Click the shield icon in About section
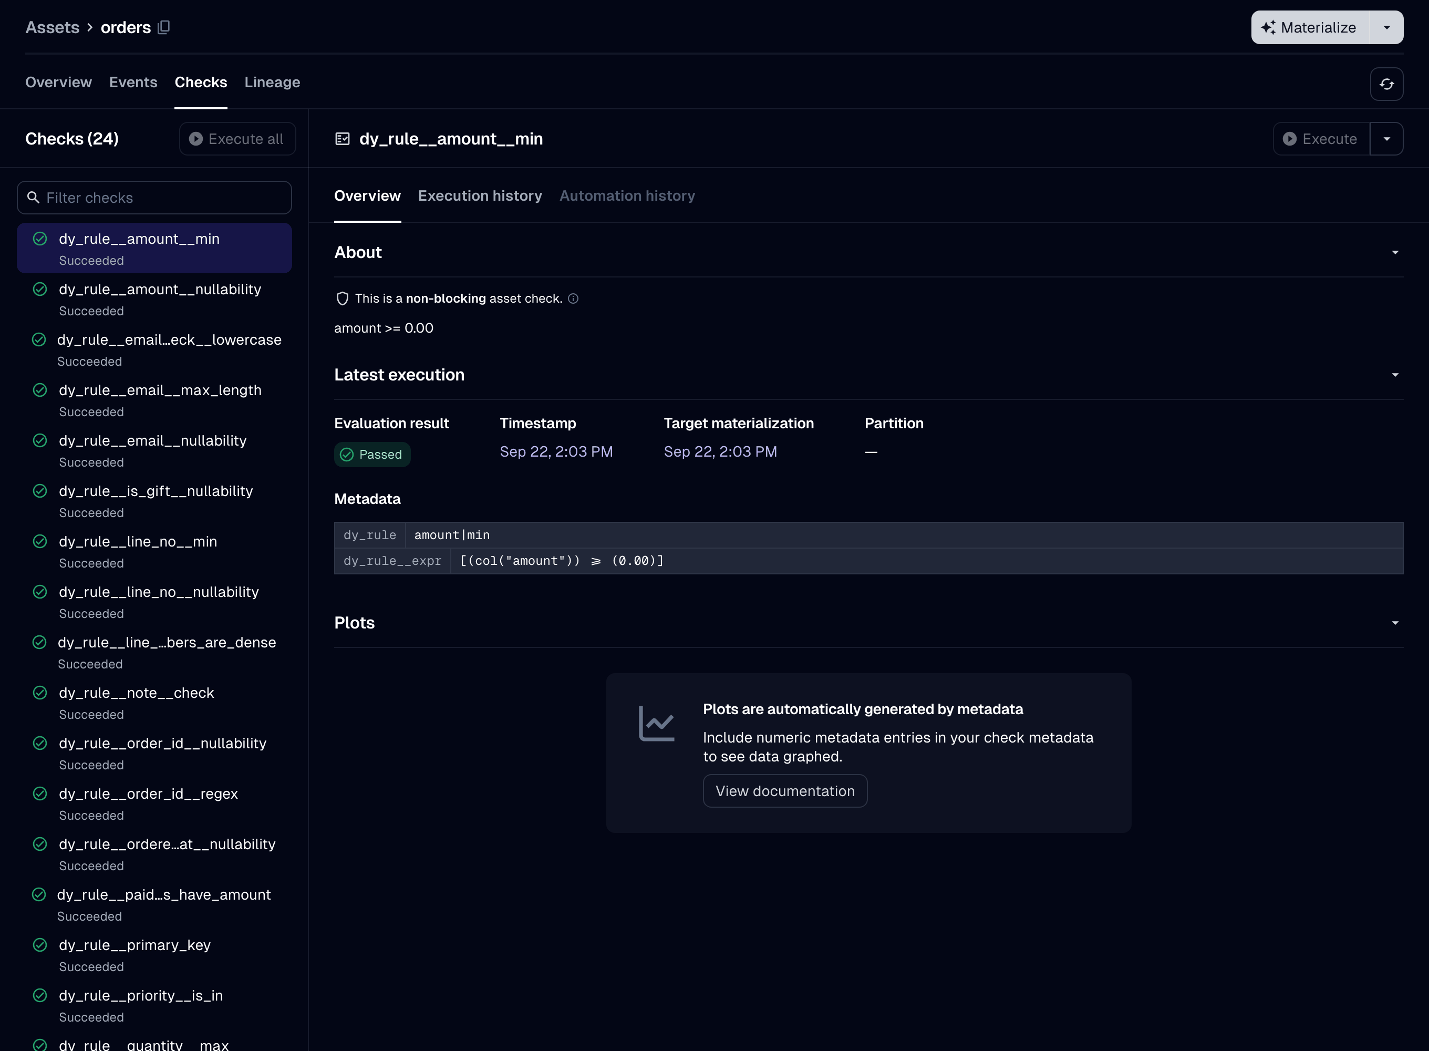 (x=342, y=298)
